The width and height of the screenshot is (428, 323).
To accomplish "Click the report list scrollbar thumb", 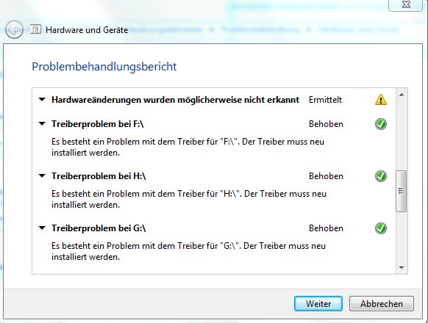I will click(x=401, y=191).
